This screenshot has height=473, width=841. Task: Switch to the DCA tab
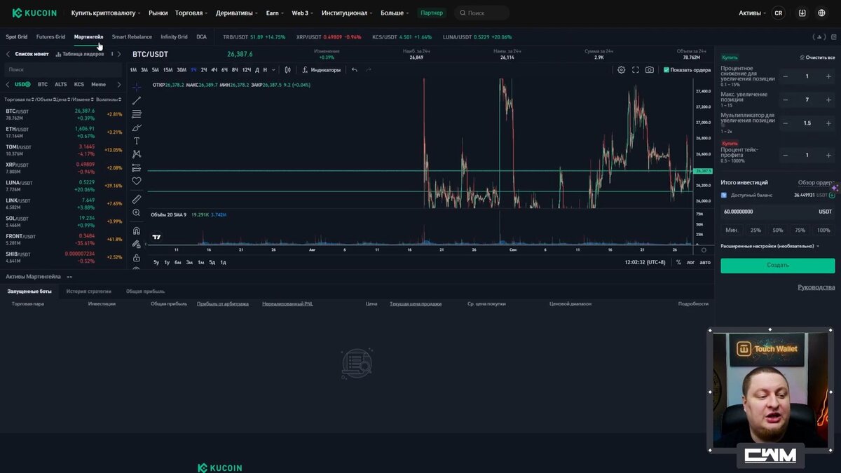point(202,36)
